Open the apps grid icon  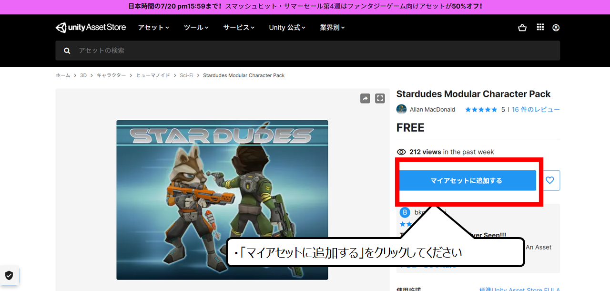(x=540, y=27)
